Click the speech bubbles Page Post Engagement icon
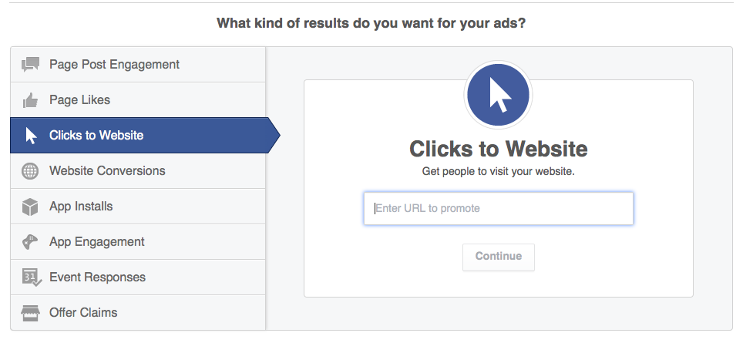 click(30, 65)
